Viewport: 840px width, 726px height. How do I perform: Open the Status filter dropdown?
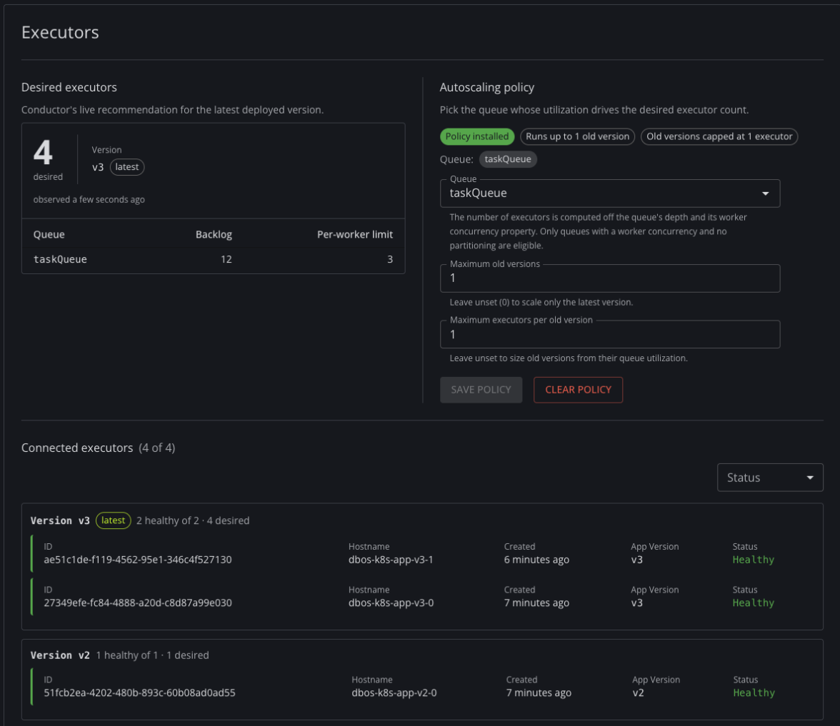pos(770,478)
